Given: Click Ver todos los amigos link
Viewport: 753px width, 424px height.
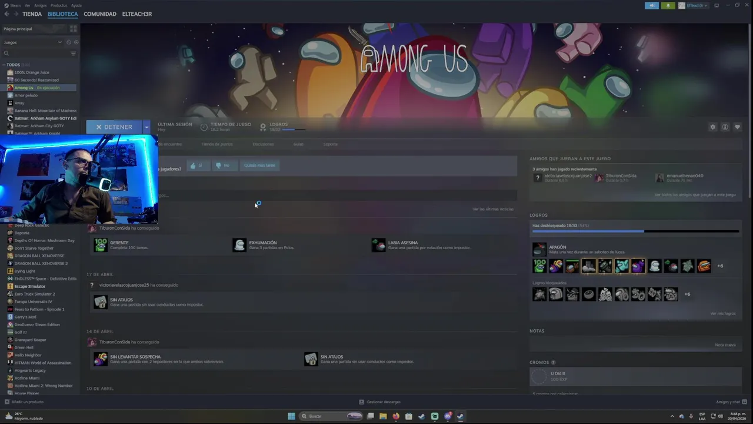Looking at the screenshot, I should tap(695, 194).
